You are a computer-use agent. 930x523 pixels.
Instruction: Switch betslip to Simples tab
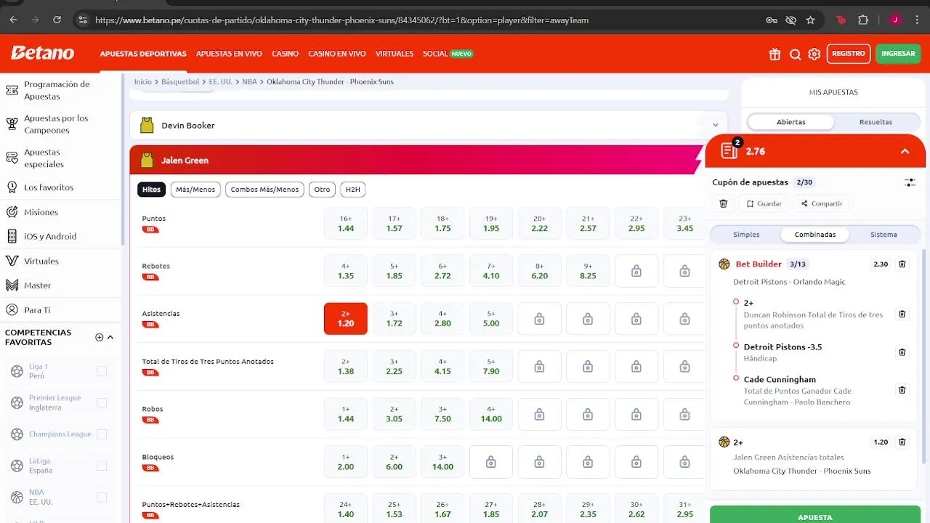pyautogui.click(x=746, y=235)
